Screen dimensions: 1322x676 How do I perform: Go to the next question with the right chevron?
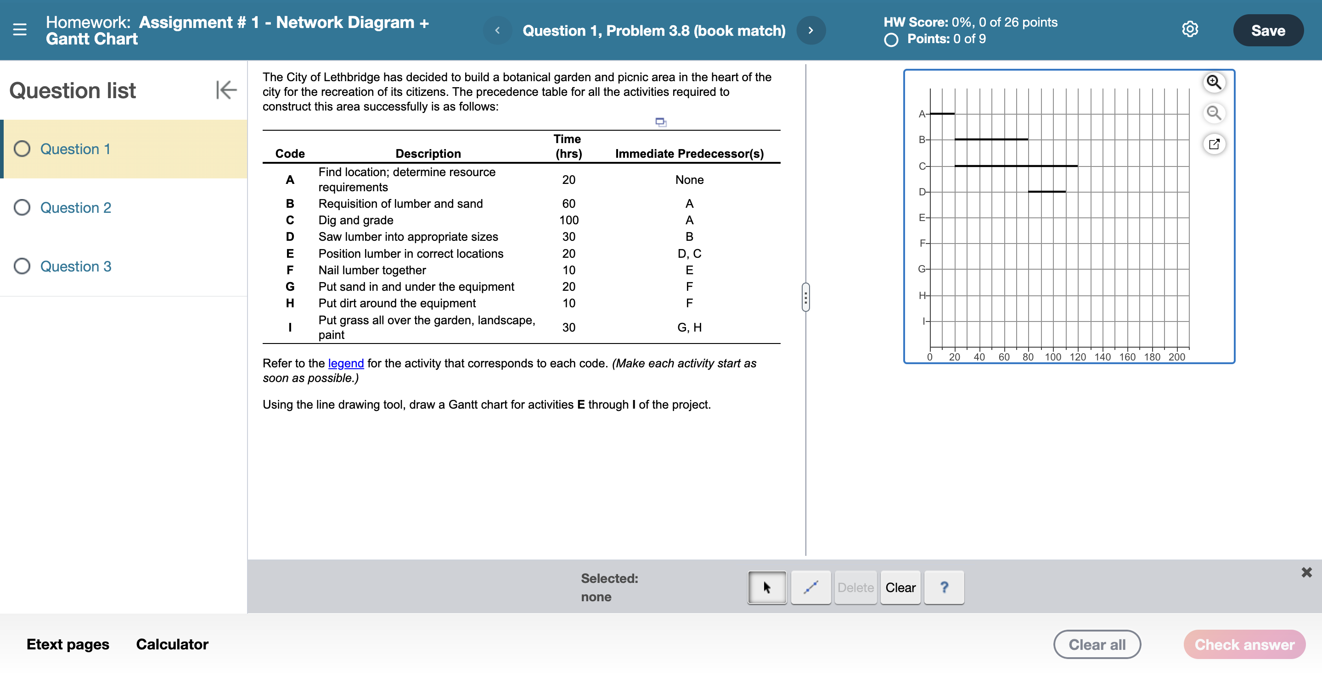coord(811,30)
